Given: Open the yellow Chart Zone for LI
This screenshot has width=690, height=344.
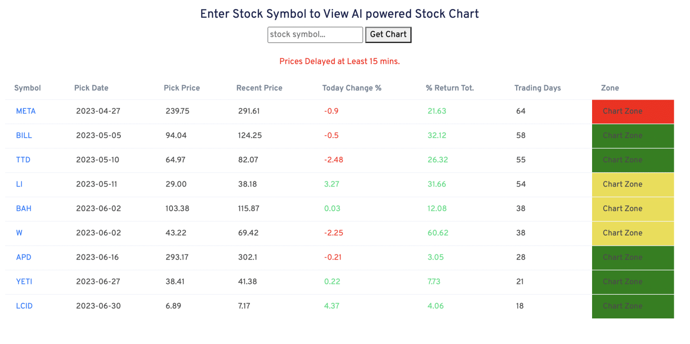Looking at the screenshot, I should pos(633,184).
